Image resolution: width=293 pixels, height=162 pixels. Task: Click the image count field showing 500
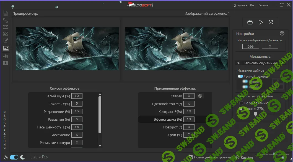point(251,46)
